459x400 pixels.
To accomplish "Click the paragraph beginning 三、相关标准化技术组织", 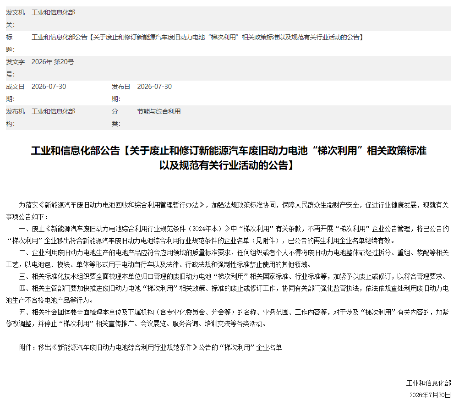I will [233, 276].
